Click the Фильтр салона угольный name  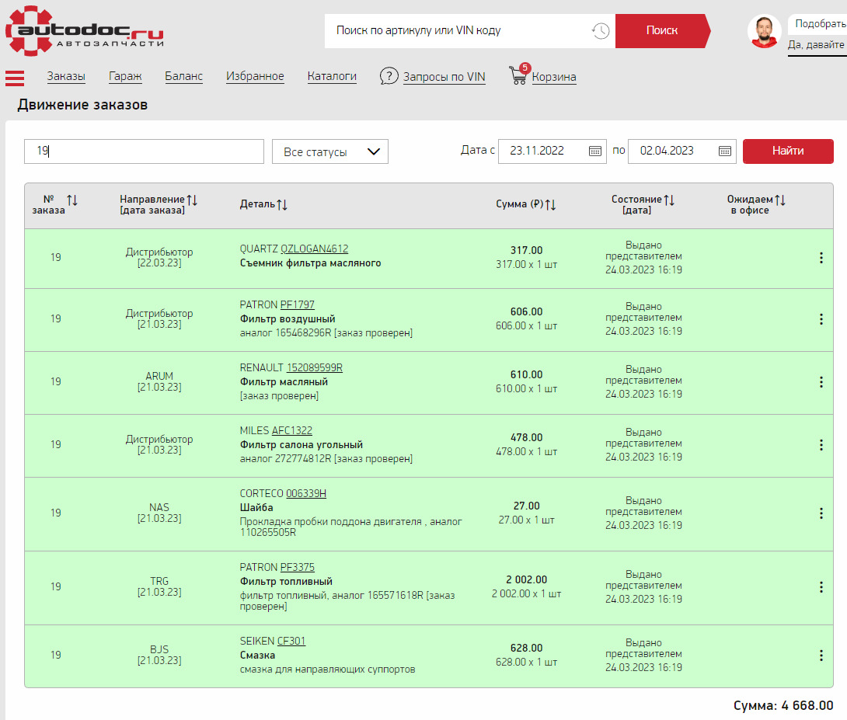302,445
